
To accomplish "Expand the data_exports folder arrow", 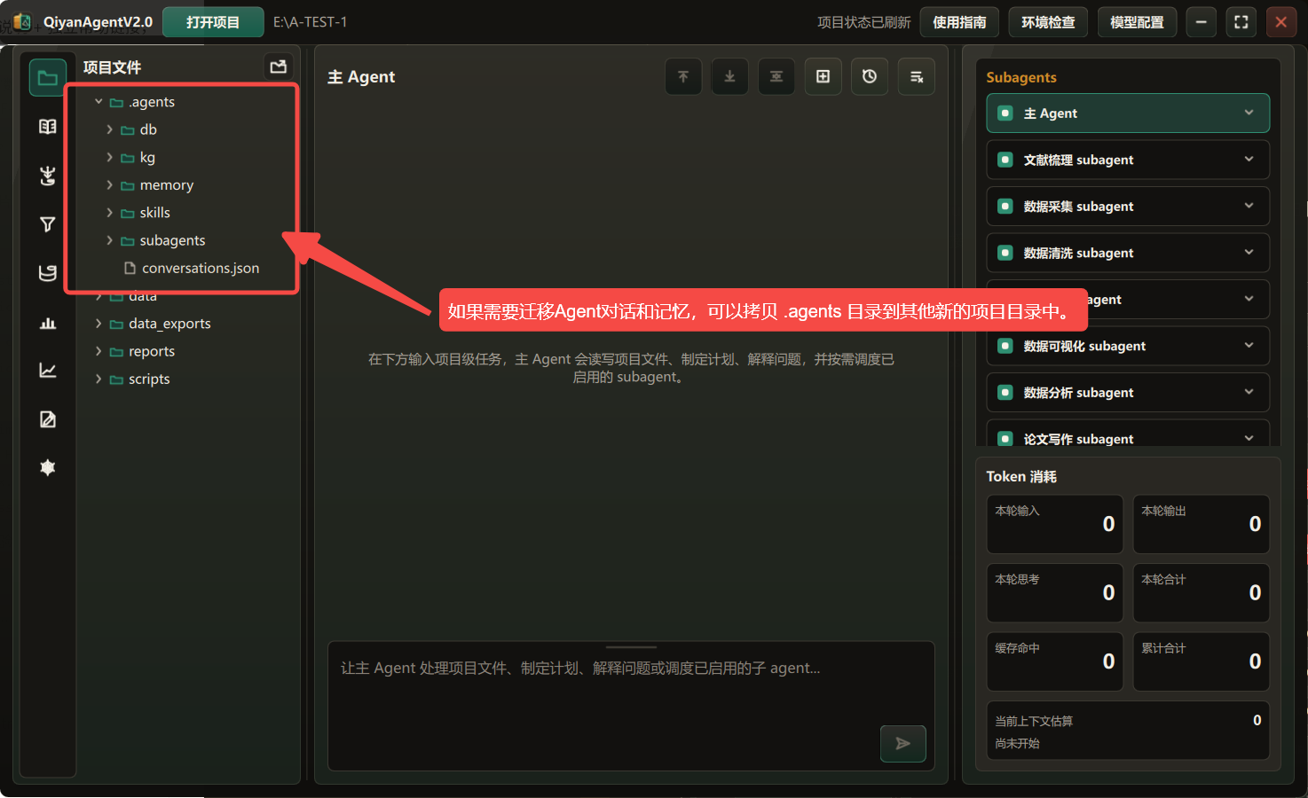I will (x=98, y=324).
